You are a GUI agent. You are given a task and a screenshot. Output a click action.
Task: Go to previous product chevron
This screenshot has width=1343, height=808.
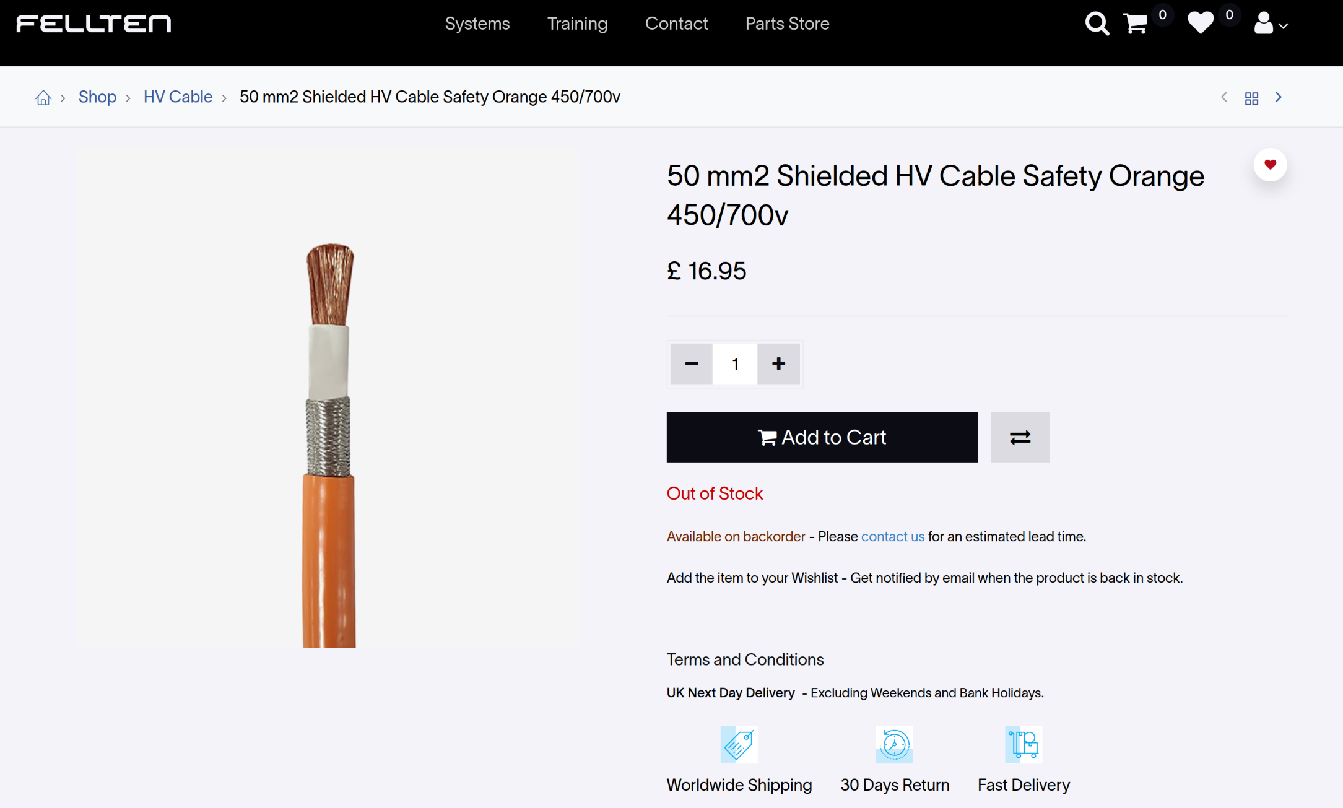[x=1224, y=97]
